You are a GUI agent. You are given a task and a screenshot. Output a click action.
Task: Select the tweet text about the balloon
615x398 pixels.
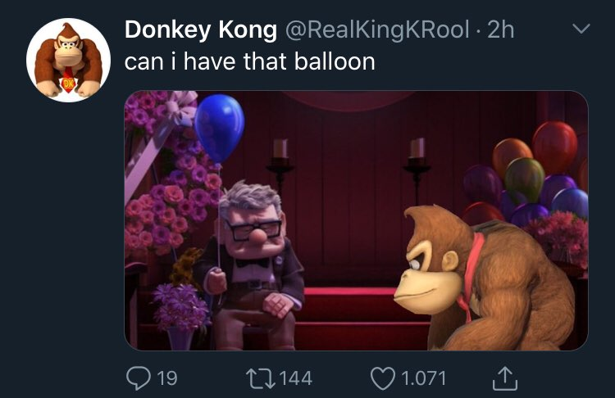click(x=249, y=61)
